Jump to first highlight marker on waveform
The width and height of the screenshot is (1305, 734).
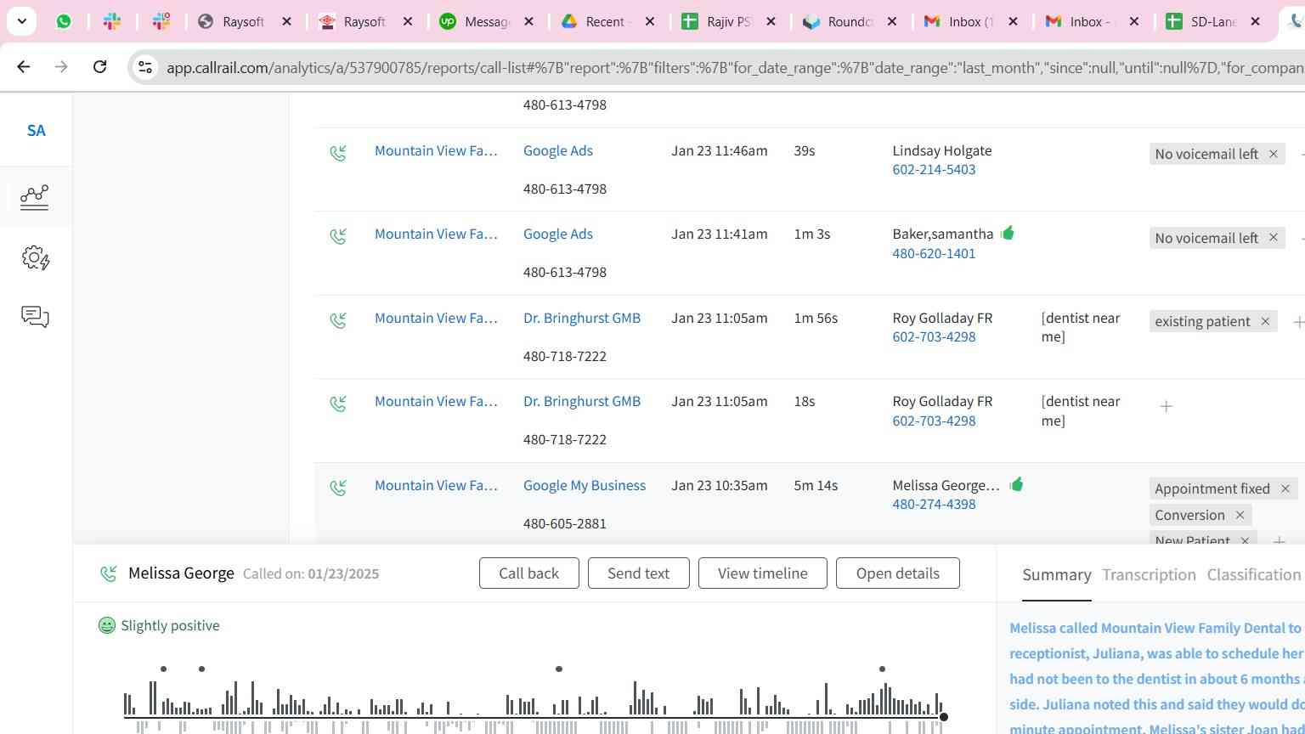tap(163, 669)
